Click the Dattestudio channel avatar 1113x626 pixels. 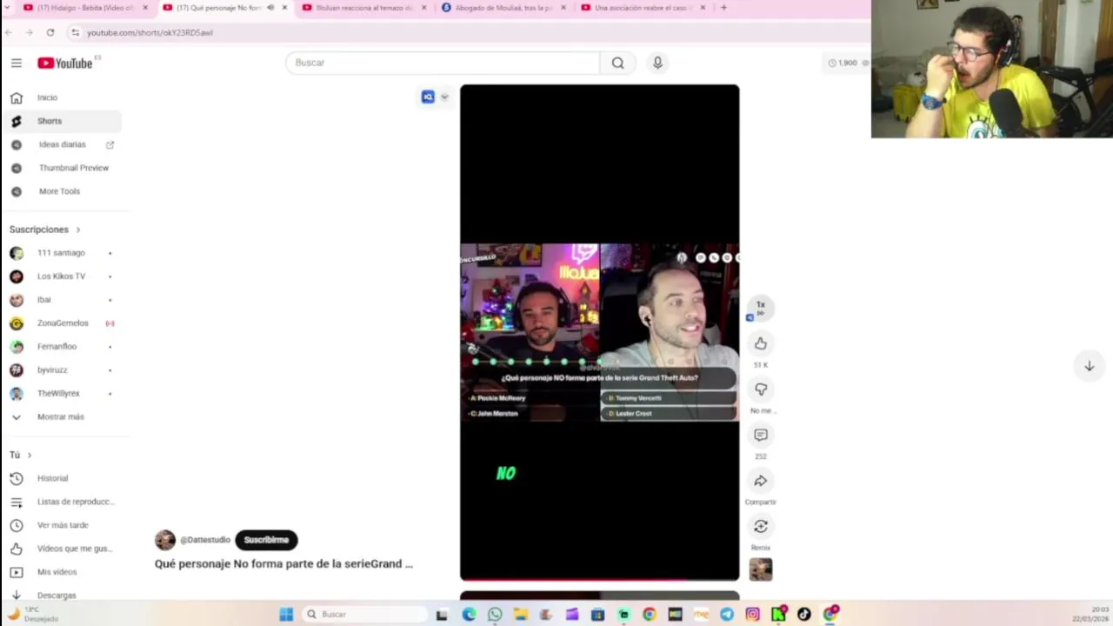click(165, 540)
